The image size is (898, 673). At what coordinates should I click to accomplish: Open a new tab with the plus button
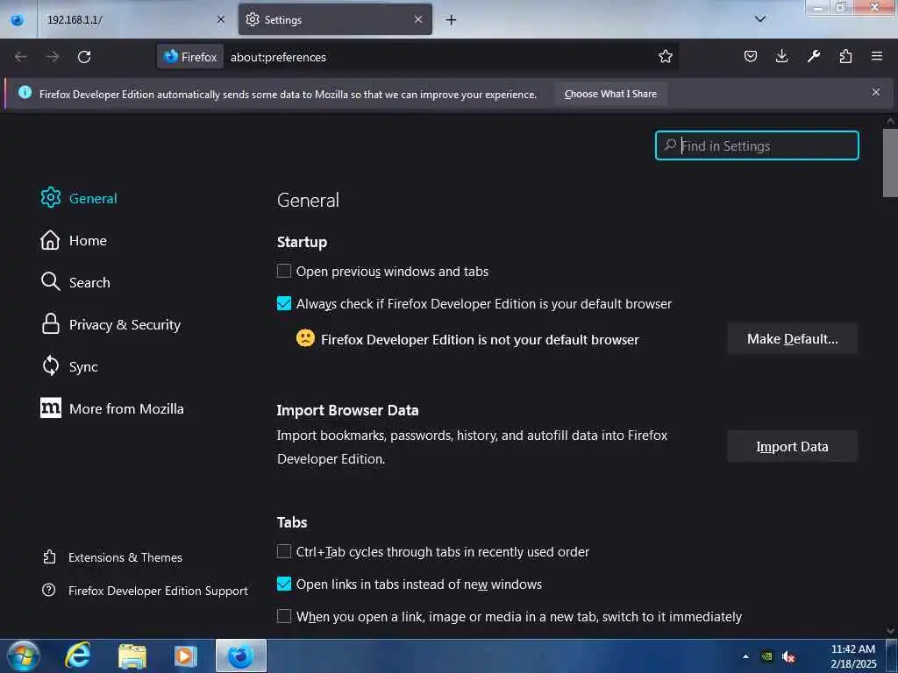coord(452,20)
